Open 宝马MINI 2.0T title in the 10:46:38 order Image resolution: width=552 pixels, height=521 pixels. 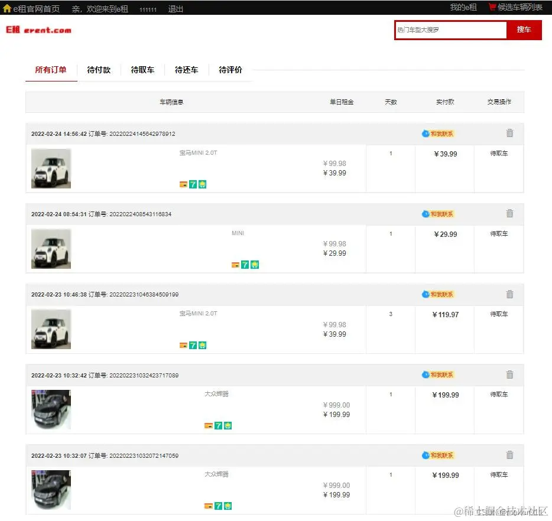198,313
